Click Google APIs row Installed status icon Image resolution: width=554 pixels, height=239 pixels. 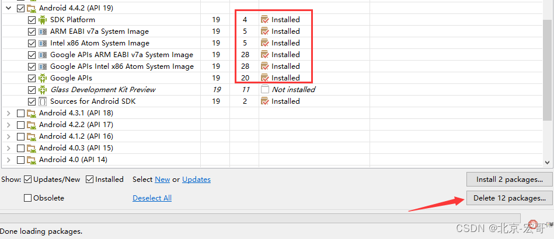click(264, 78)
